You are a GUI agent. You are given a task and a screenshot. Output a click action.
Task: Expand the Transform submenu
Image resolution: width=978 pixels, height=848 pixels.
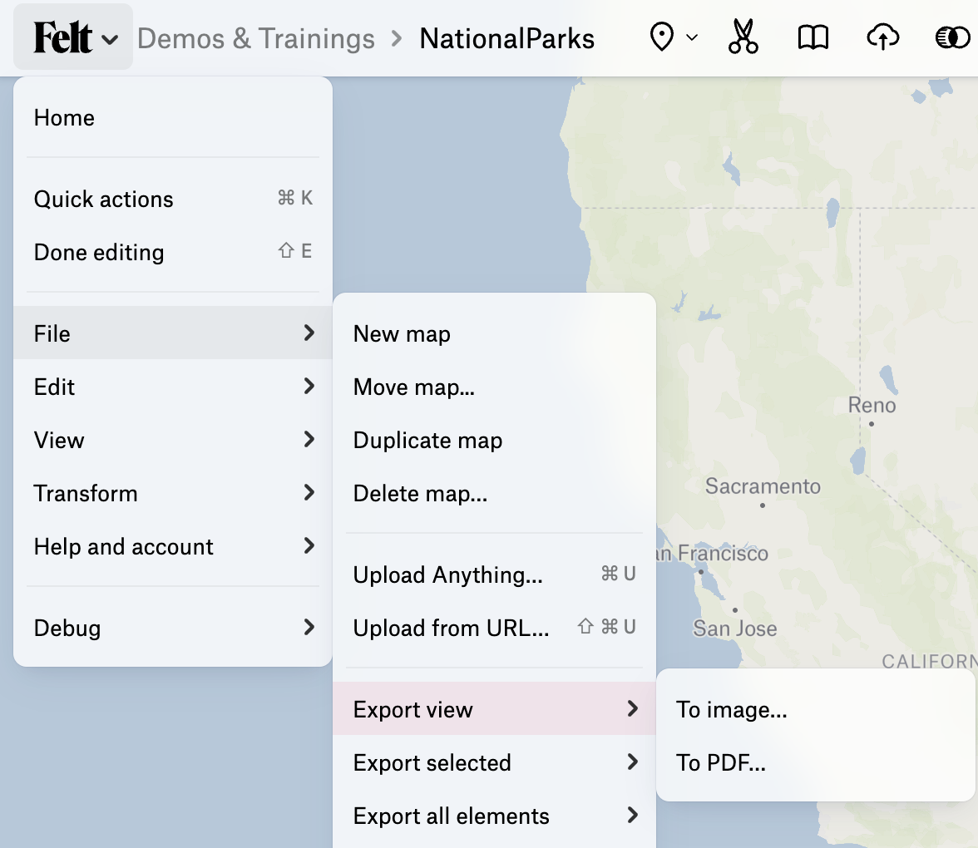[x=173, y=493]
